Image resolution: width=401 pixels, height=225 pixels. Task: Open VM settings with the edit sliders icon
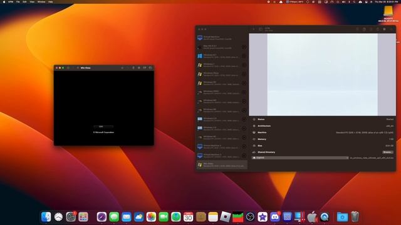(391, 29)
